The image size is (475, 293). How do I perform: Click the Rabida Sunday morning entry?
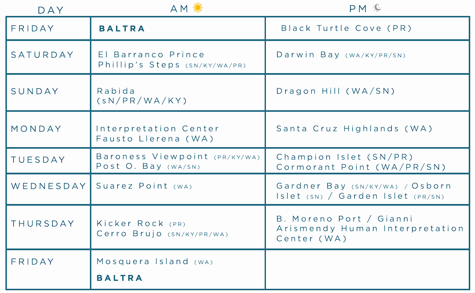pos(142,96)
